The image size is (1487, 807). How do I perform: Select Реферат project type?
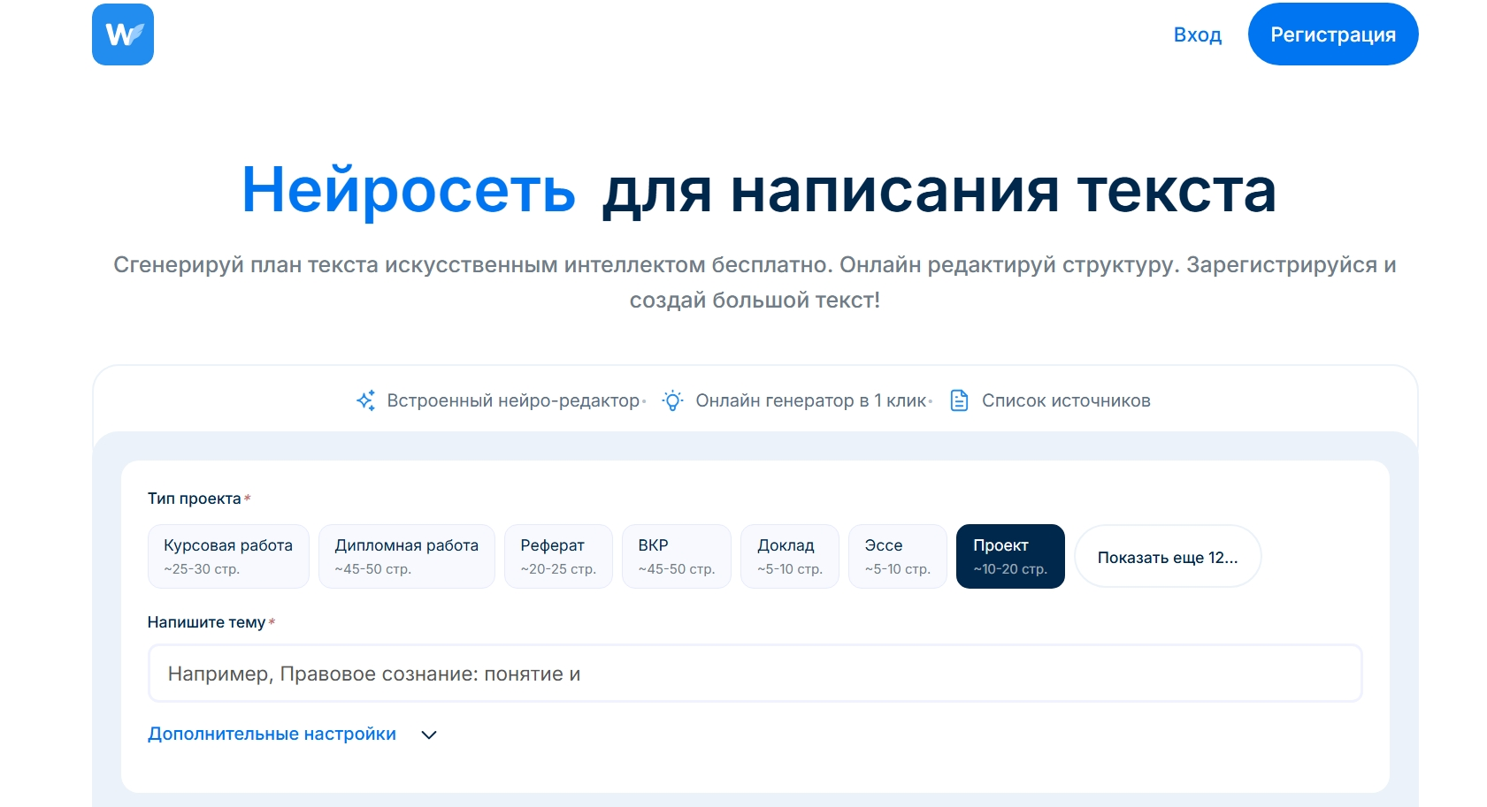(x=558, y=556)
